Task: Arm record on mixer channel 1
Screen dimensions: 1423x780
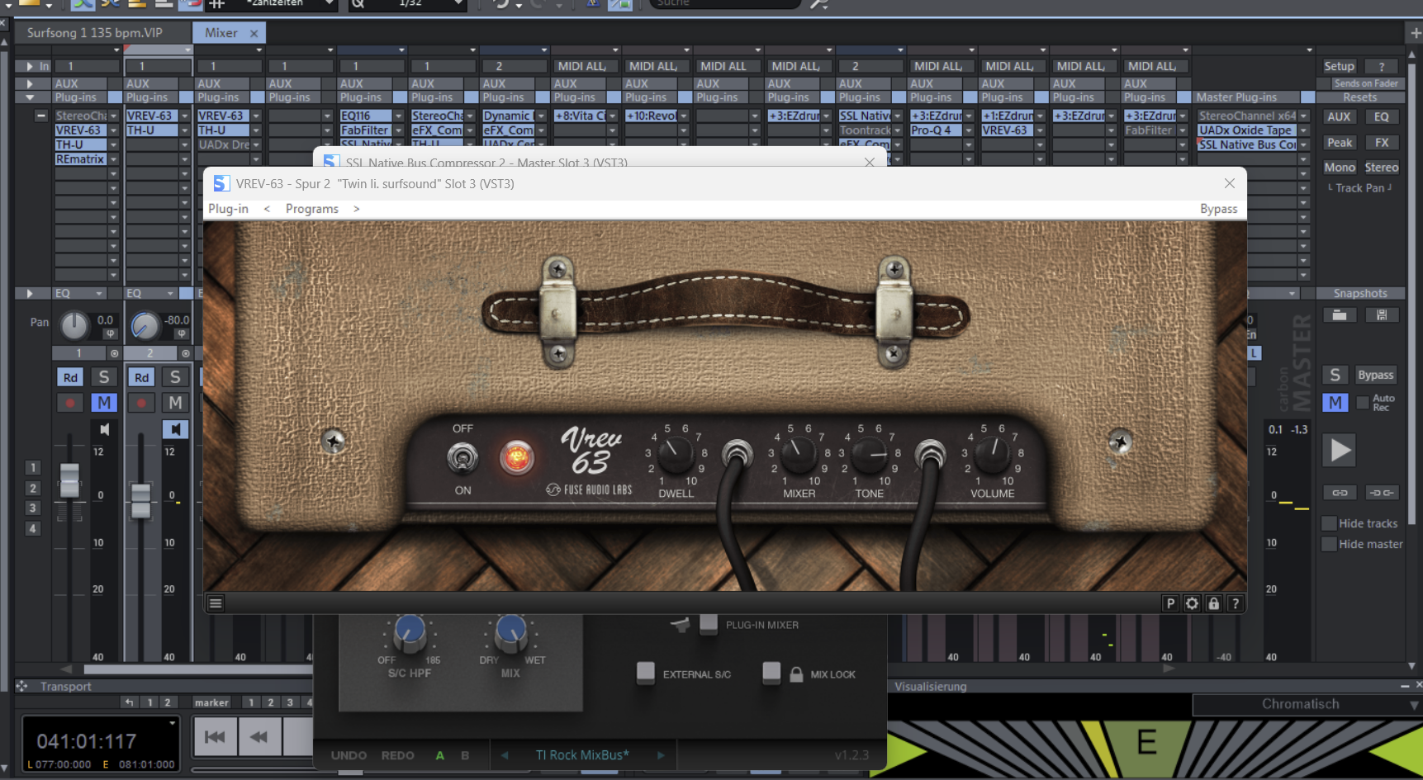Action: [70, 403]
